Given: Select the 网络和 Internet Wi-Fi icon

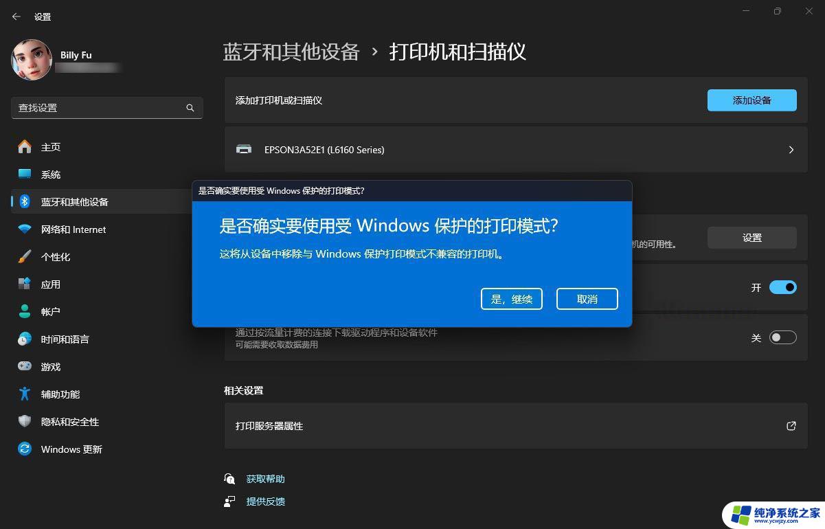Looking at the screenshot, I should [x=25, y=229].
